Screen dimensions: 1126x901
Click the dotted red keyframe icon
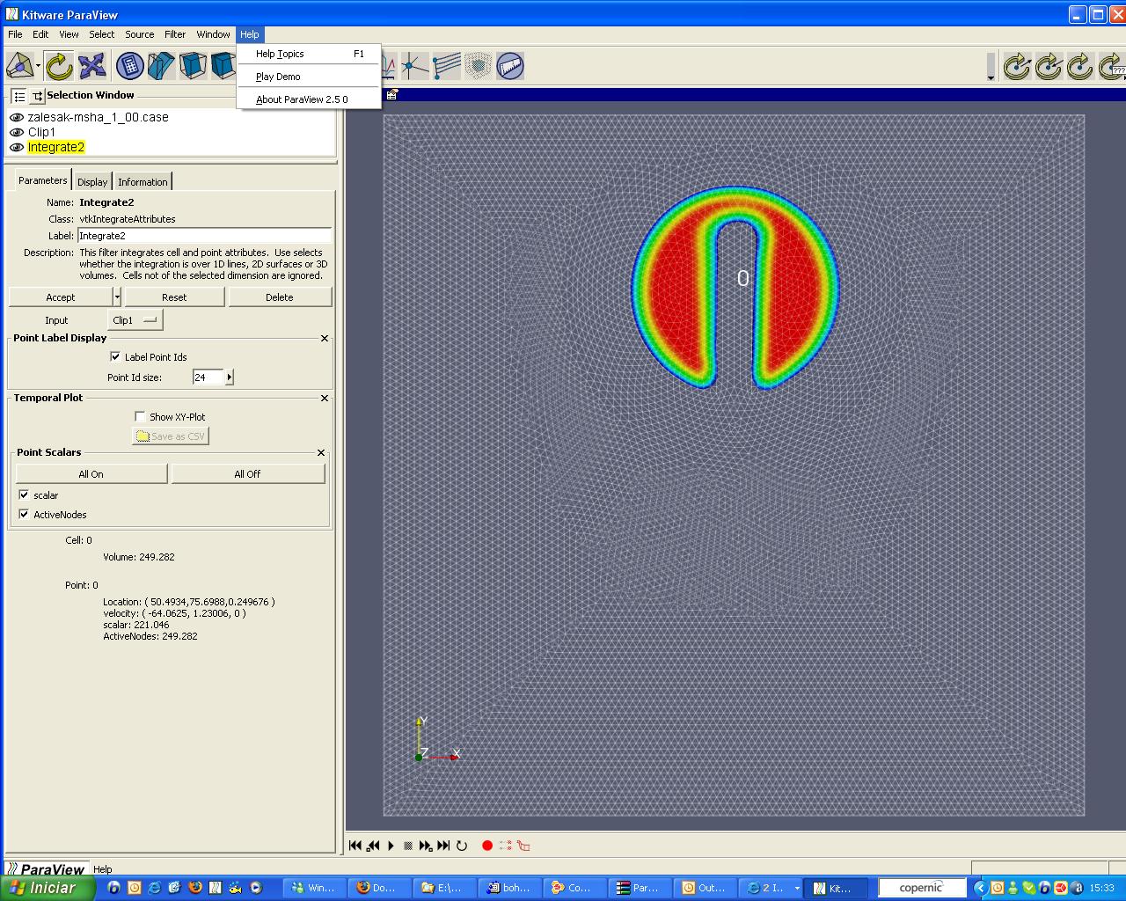point(505,846)
